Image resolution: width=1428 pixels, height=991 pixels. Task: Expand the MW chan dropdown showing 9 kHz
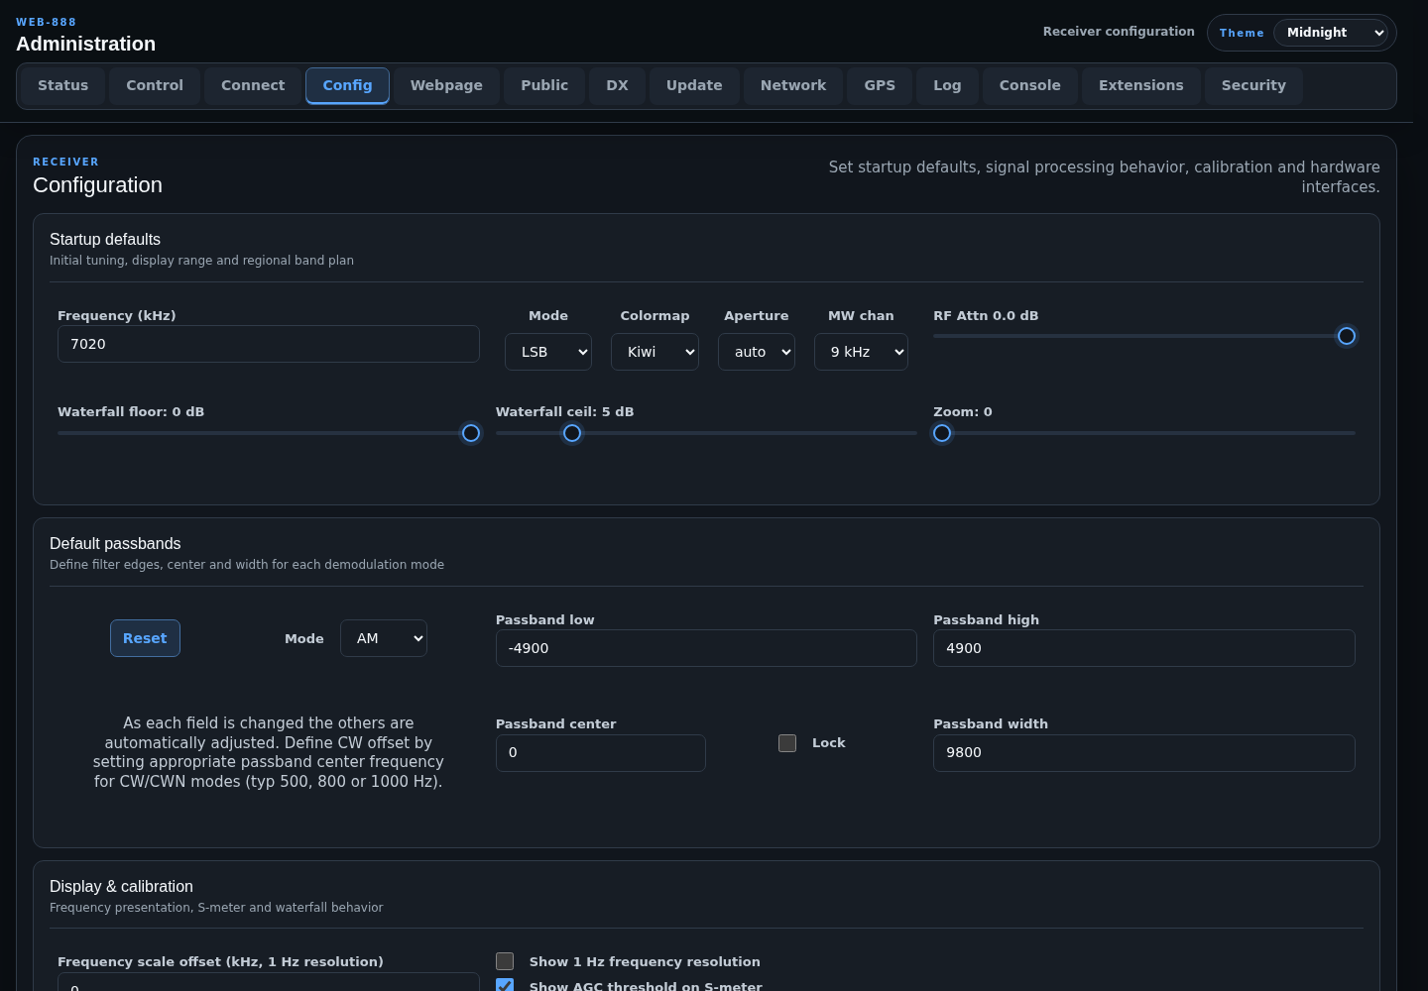[861, 352]
